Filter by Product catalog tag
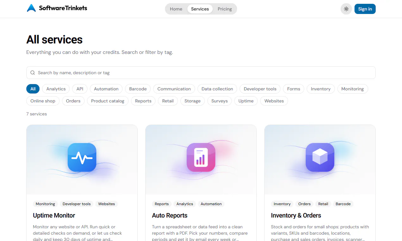 (x=108, y=101)
